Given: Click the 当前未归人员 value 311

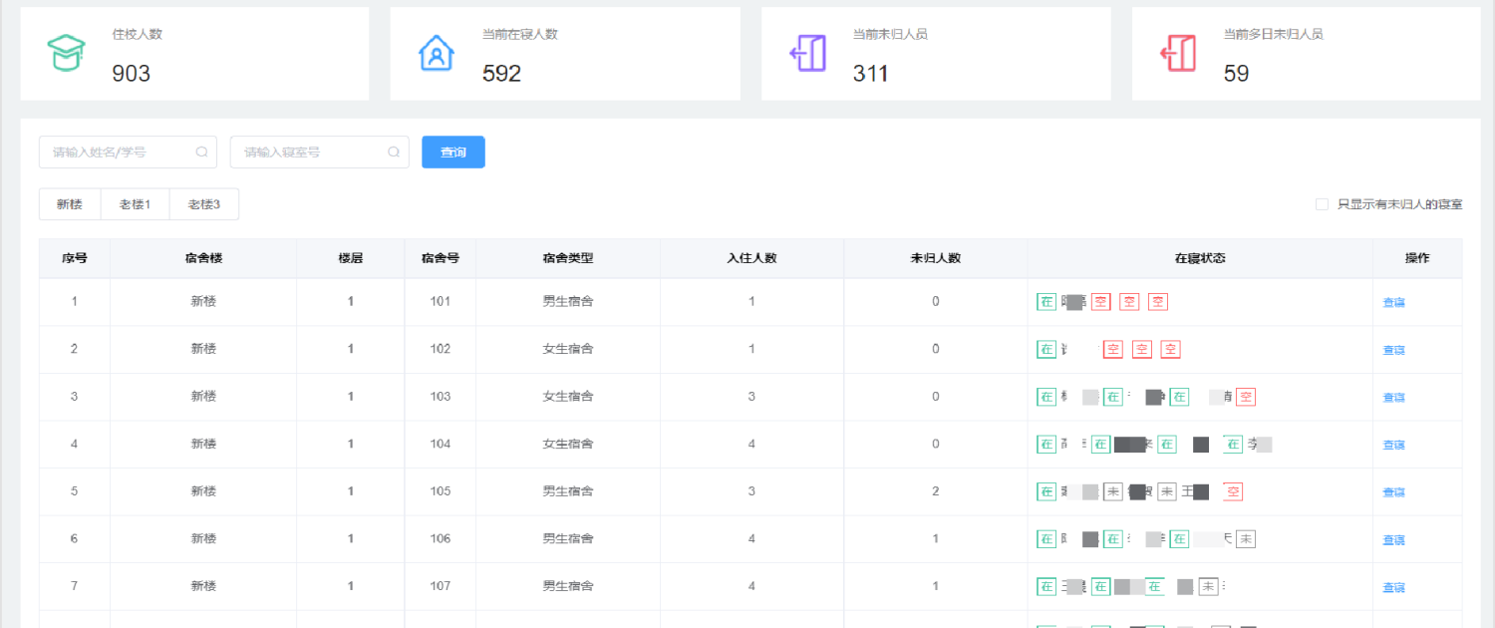Looking at the screenshot, I should tap(871, 73).
